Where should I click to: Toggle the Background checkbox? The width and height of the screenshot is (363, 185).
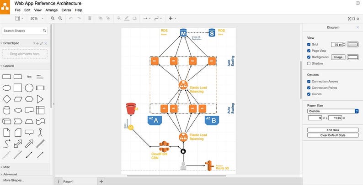[309, 57]
